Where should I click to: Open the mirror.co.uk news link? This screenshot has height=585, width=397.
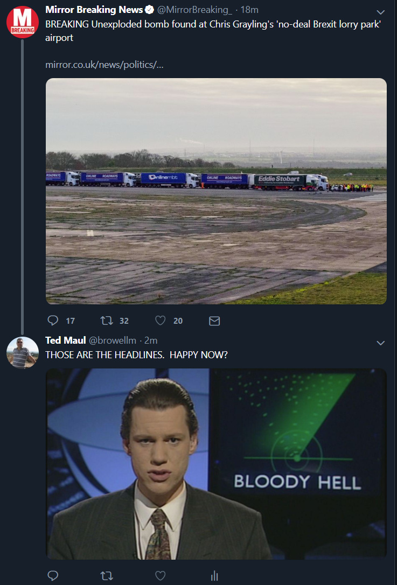point(104,65)
